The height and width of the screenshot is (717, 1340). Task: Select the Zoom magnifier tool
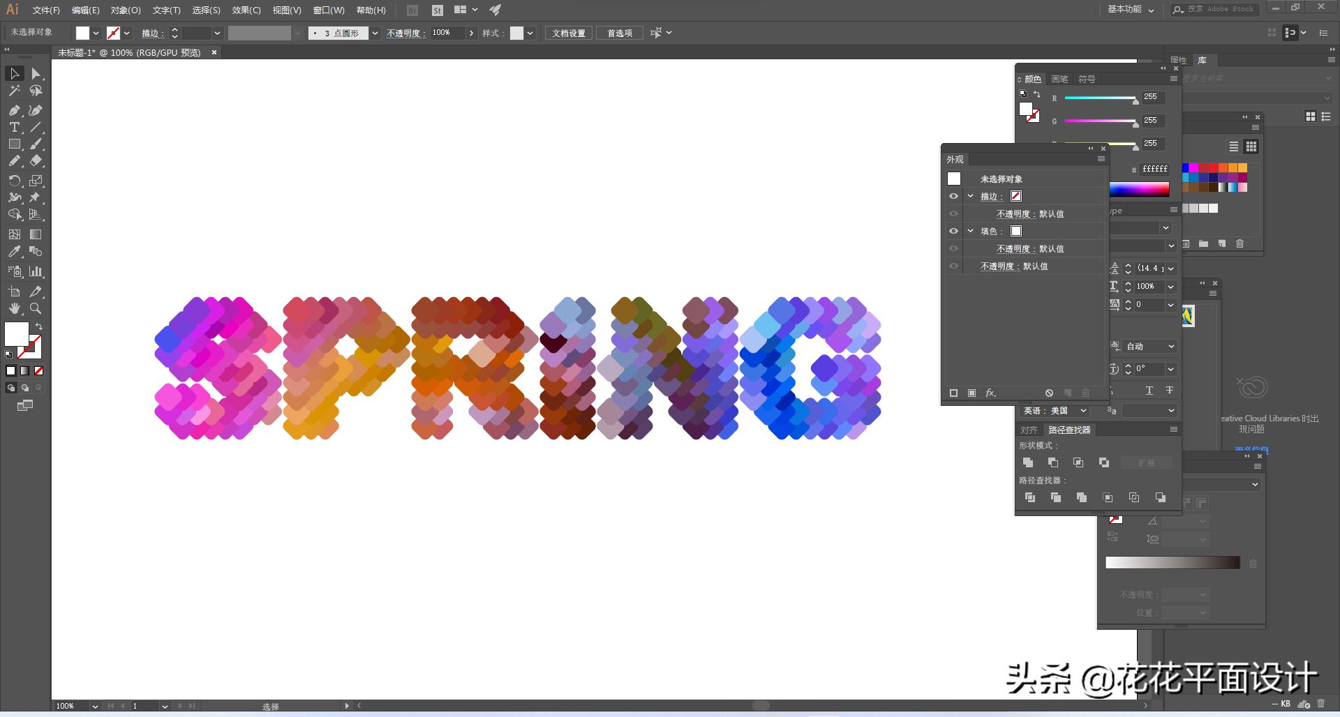36,308
